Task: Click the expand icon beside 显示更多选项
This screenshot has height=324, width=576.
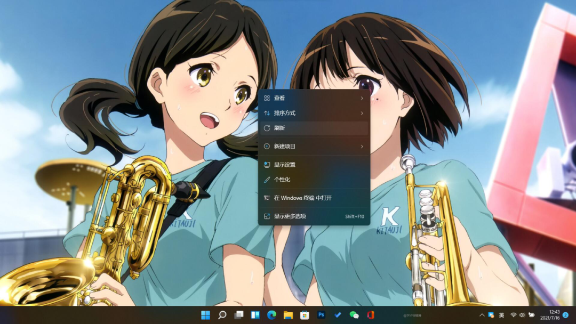Action: pos(267,216)
